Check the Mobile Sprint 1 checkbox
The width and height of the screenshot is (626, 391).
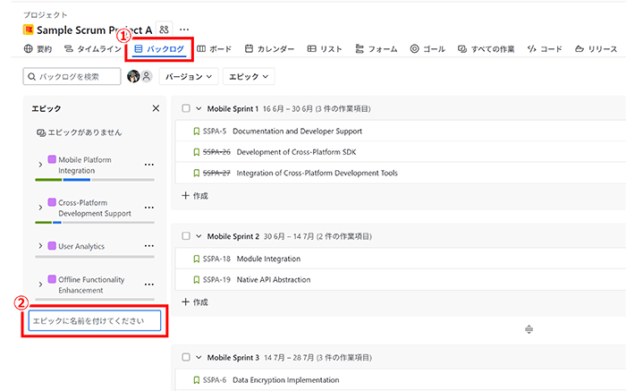(x=186, y=109)
